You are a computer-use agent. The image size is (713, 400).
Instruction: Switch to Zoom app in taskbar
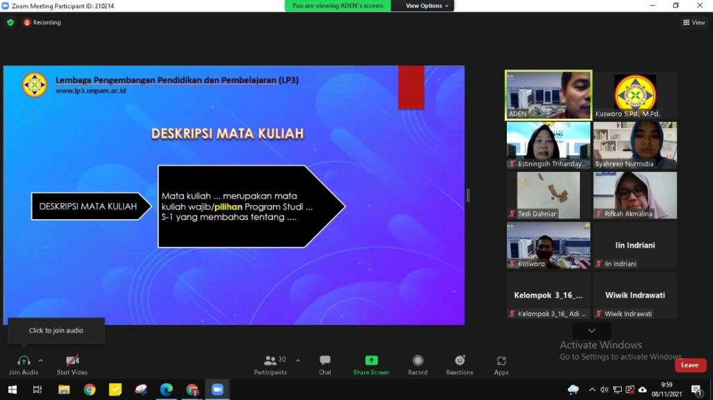pyautogui.click(x=217, y=390)
